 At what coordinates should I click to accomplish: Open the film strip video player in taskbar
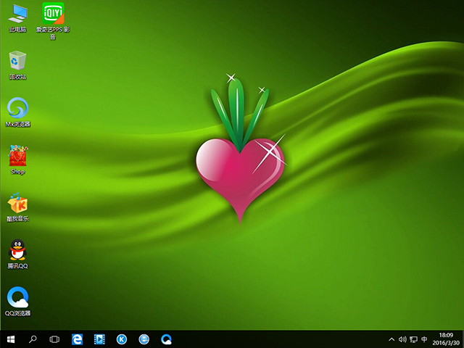99,339
